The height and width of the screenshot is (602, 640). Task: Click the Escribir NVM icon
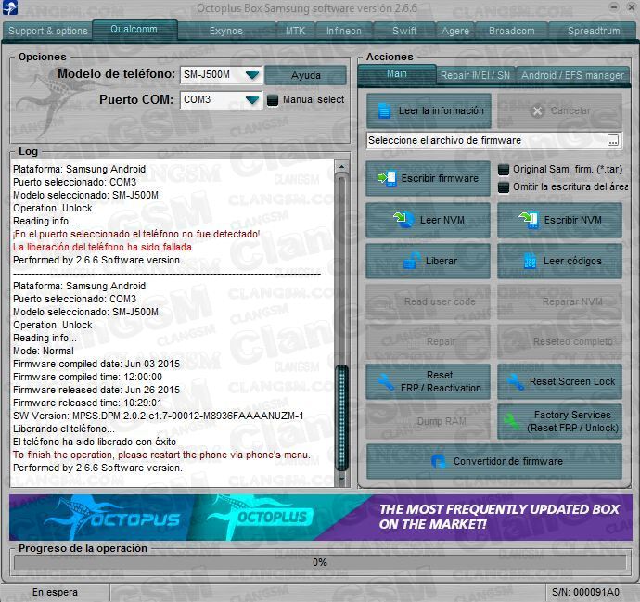click(528, 220)
